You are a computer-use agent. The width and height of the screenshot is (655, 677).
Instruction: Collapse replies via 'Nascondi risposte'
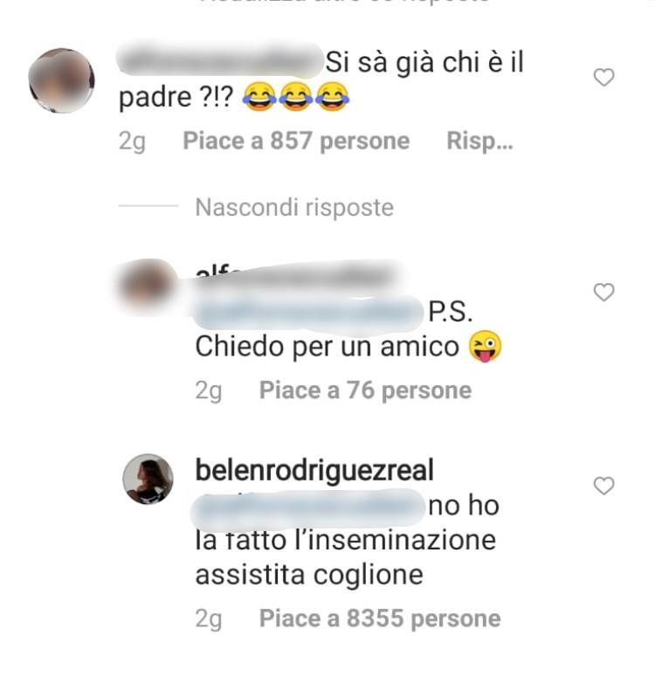click(294, 207)
